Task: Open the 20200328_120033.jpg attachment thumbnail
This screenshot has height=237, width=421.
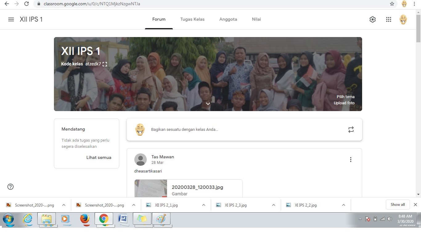Action: 151,188
